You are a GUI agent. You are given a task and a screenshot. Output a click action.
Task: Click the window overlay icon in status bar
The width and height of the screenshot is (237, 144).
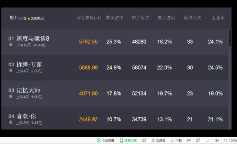(207, 140)
